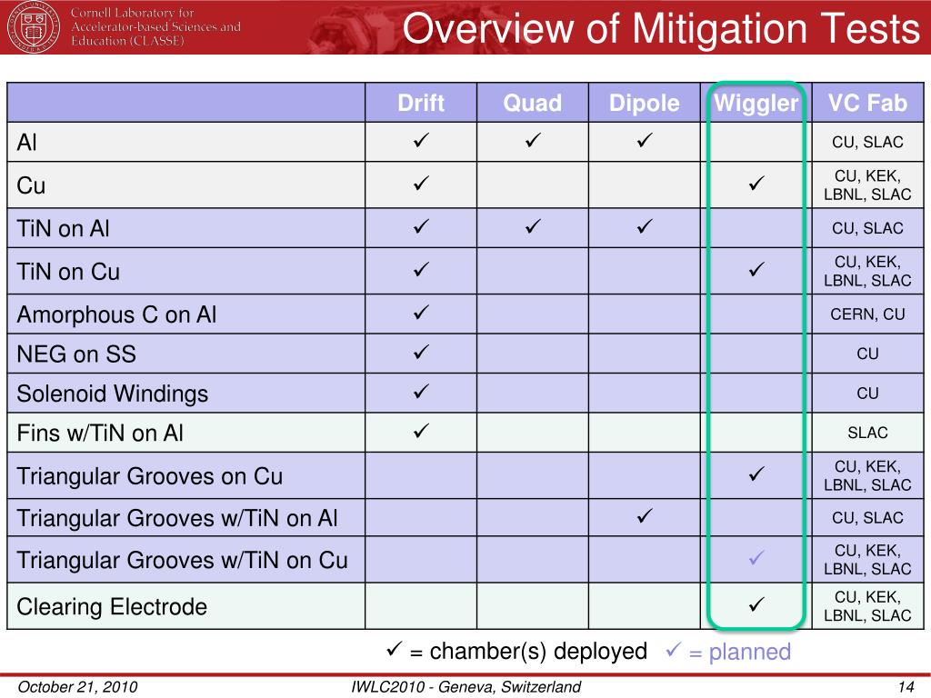Image resolution: width=931 pixels, height=698 pixels.
Task: Click the CU cell in NEG on SS row
Action: pos(867,354)
